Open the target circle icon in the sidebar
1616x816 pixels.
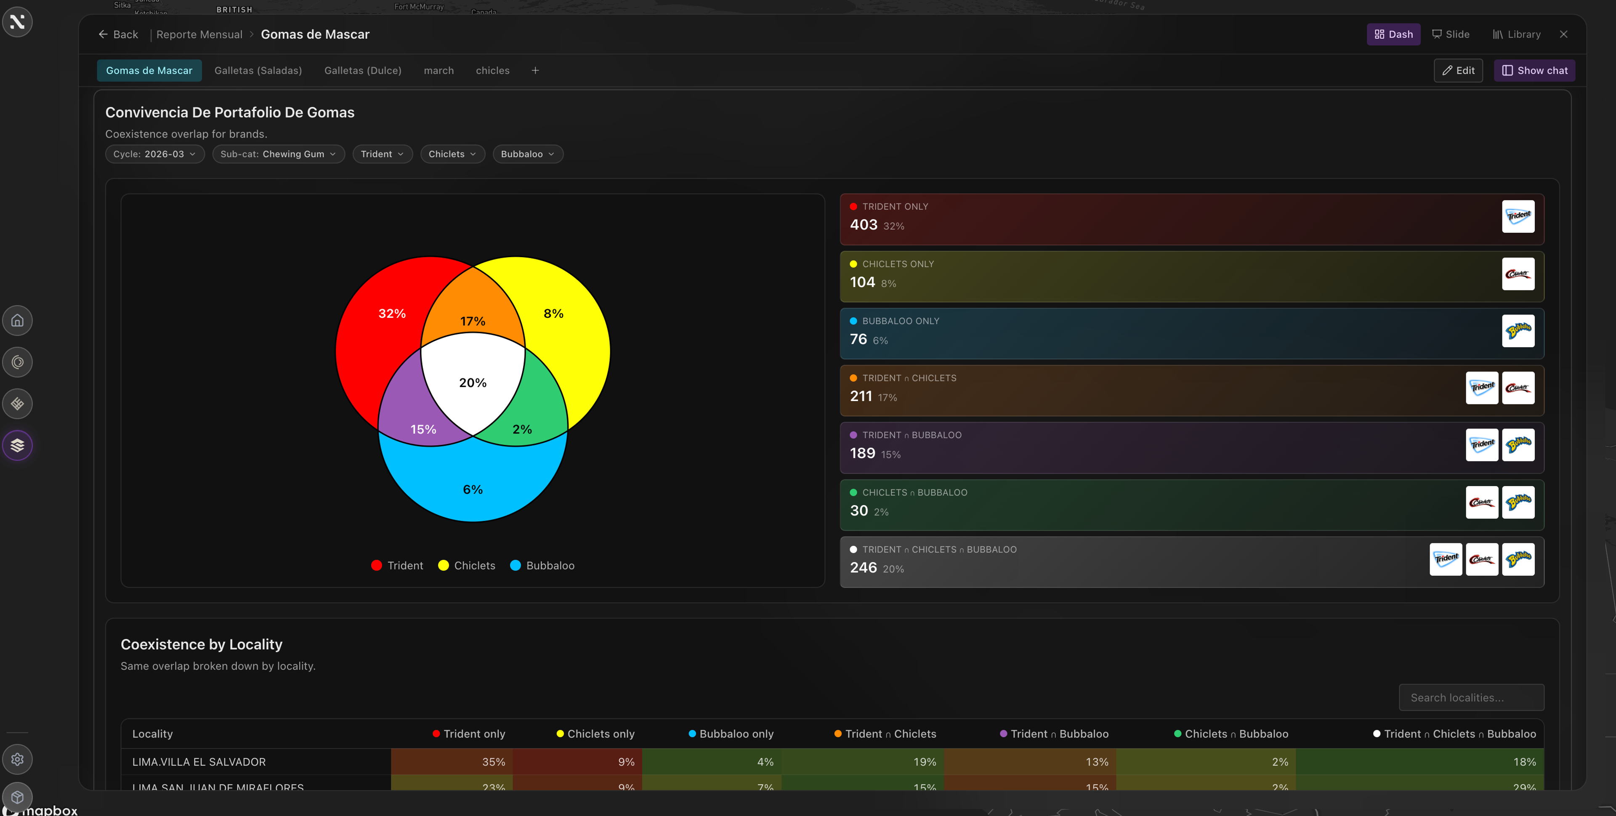[x=18, y=362]
